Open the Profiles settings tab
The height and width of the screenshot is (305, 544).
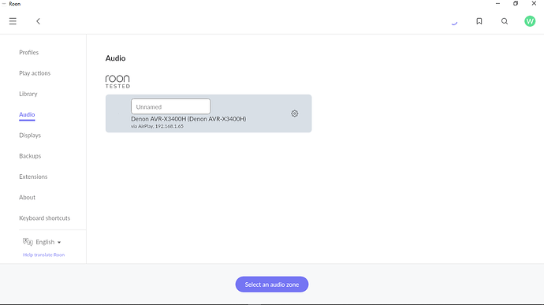[x=29, y=52]
